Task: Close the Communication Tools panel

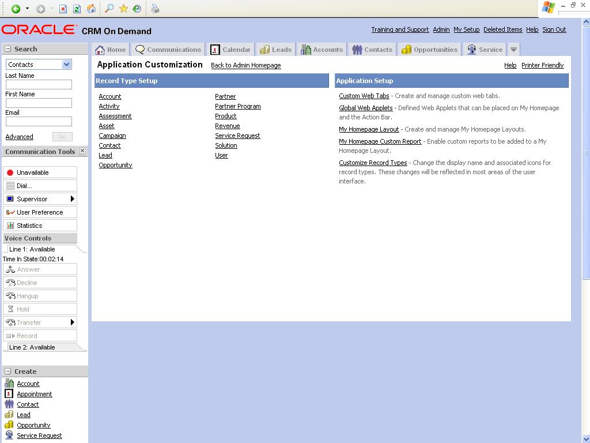Action: click(82, 151)
